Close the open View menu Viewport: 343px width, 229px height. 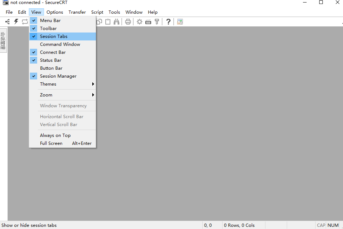coord(36,12)
